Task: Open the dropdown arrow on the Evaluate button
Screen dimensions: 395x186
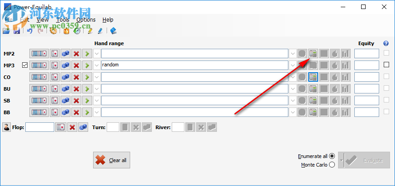Action: point(341,160)
